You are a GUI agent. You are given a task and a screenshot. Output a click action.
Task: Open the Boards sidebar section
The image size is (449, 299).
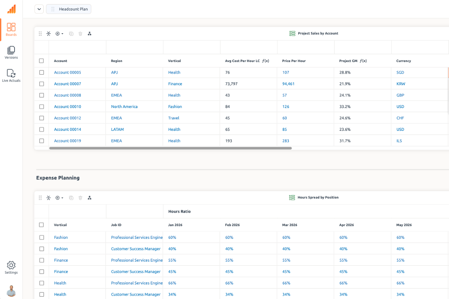(x=11, y=30)
